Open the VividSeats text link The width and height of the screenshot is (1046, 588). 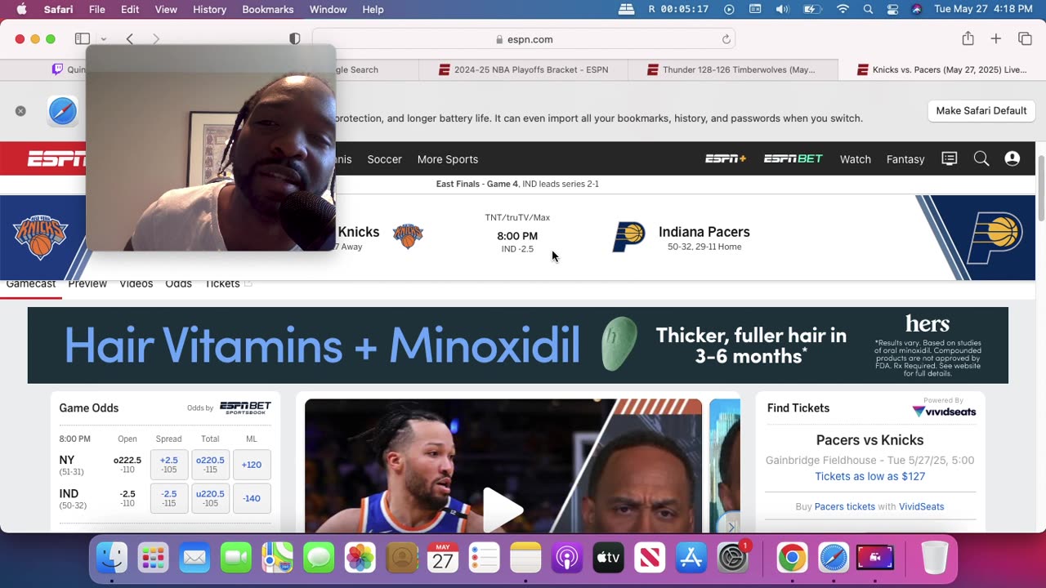point(921,506)
